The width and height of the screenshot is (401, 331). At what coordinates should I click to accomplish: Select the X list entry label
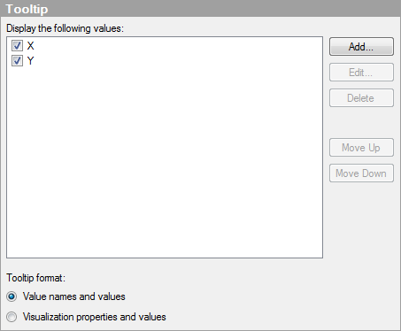tap(30, 46)
